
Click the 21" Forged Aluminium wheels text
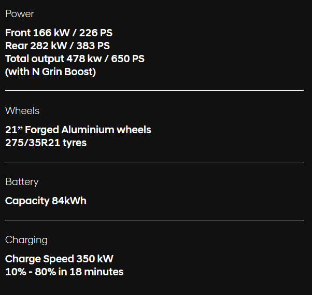coord(78,130)
